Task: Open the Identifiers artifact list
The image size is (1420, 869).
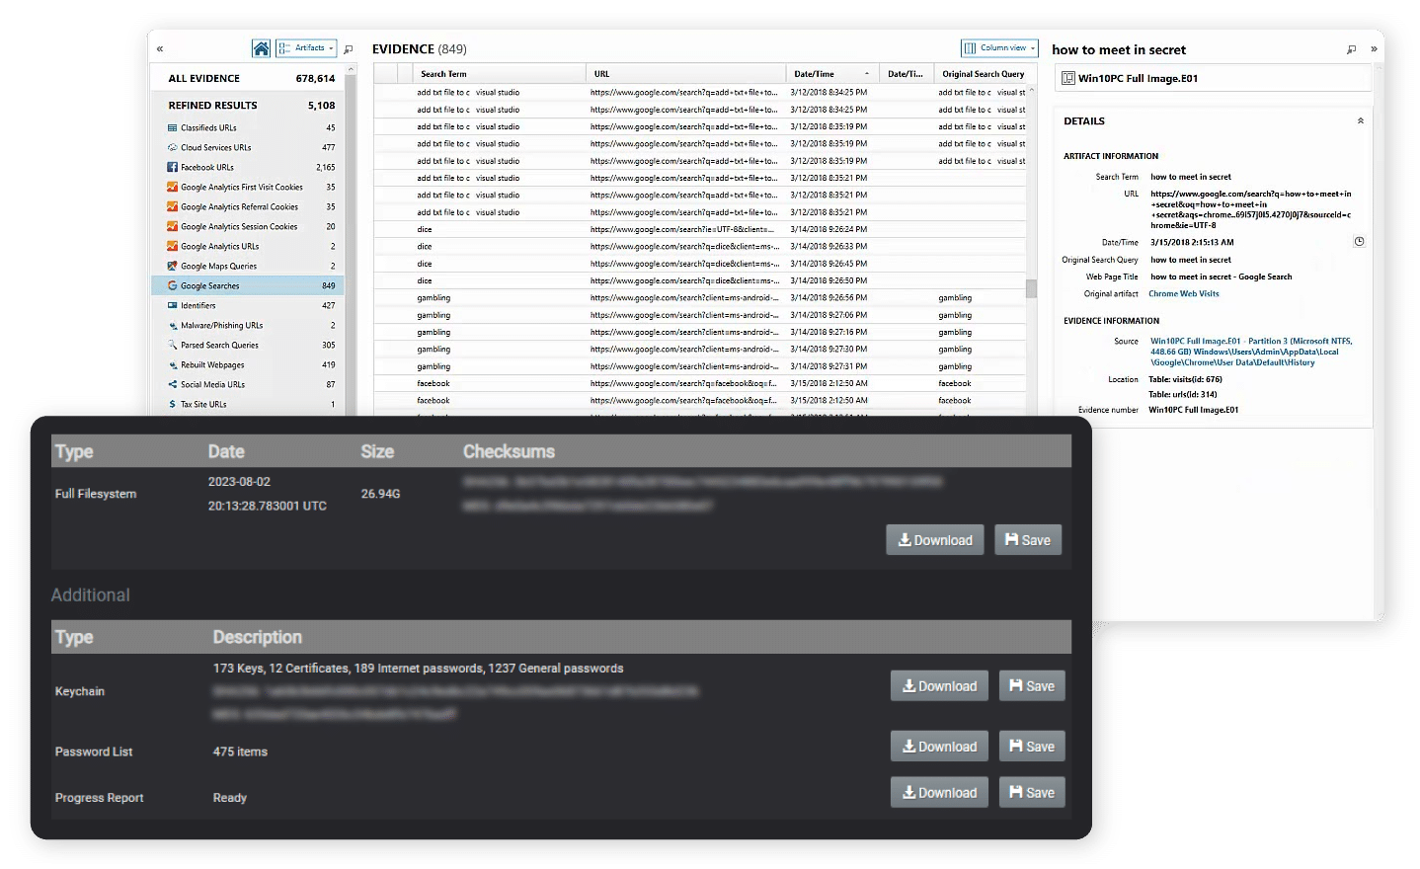Action: coord(248,306)
